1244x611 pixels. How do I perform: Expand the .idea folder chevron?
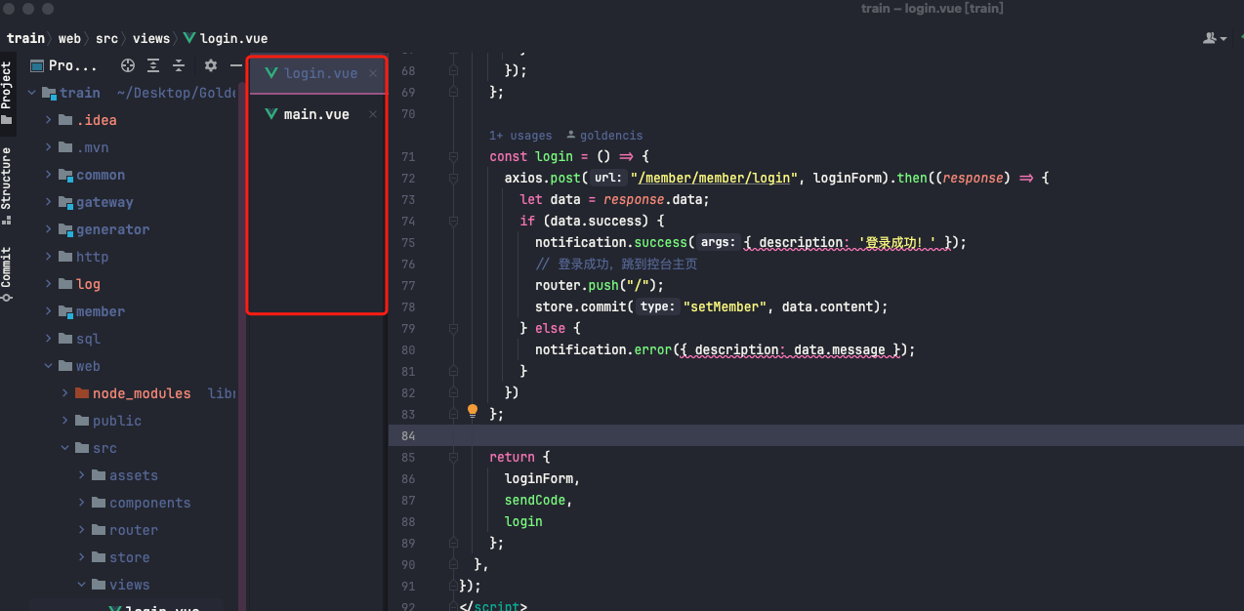[x=49, y=120]
